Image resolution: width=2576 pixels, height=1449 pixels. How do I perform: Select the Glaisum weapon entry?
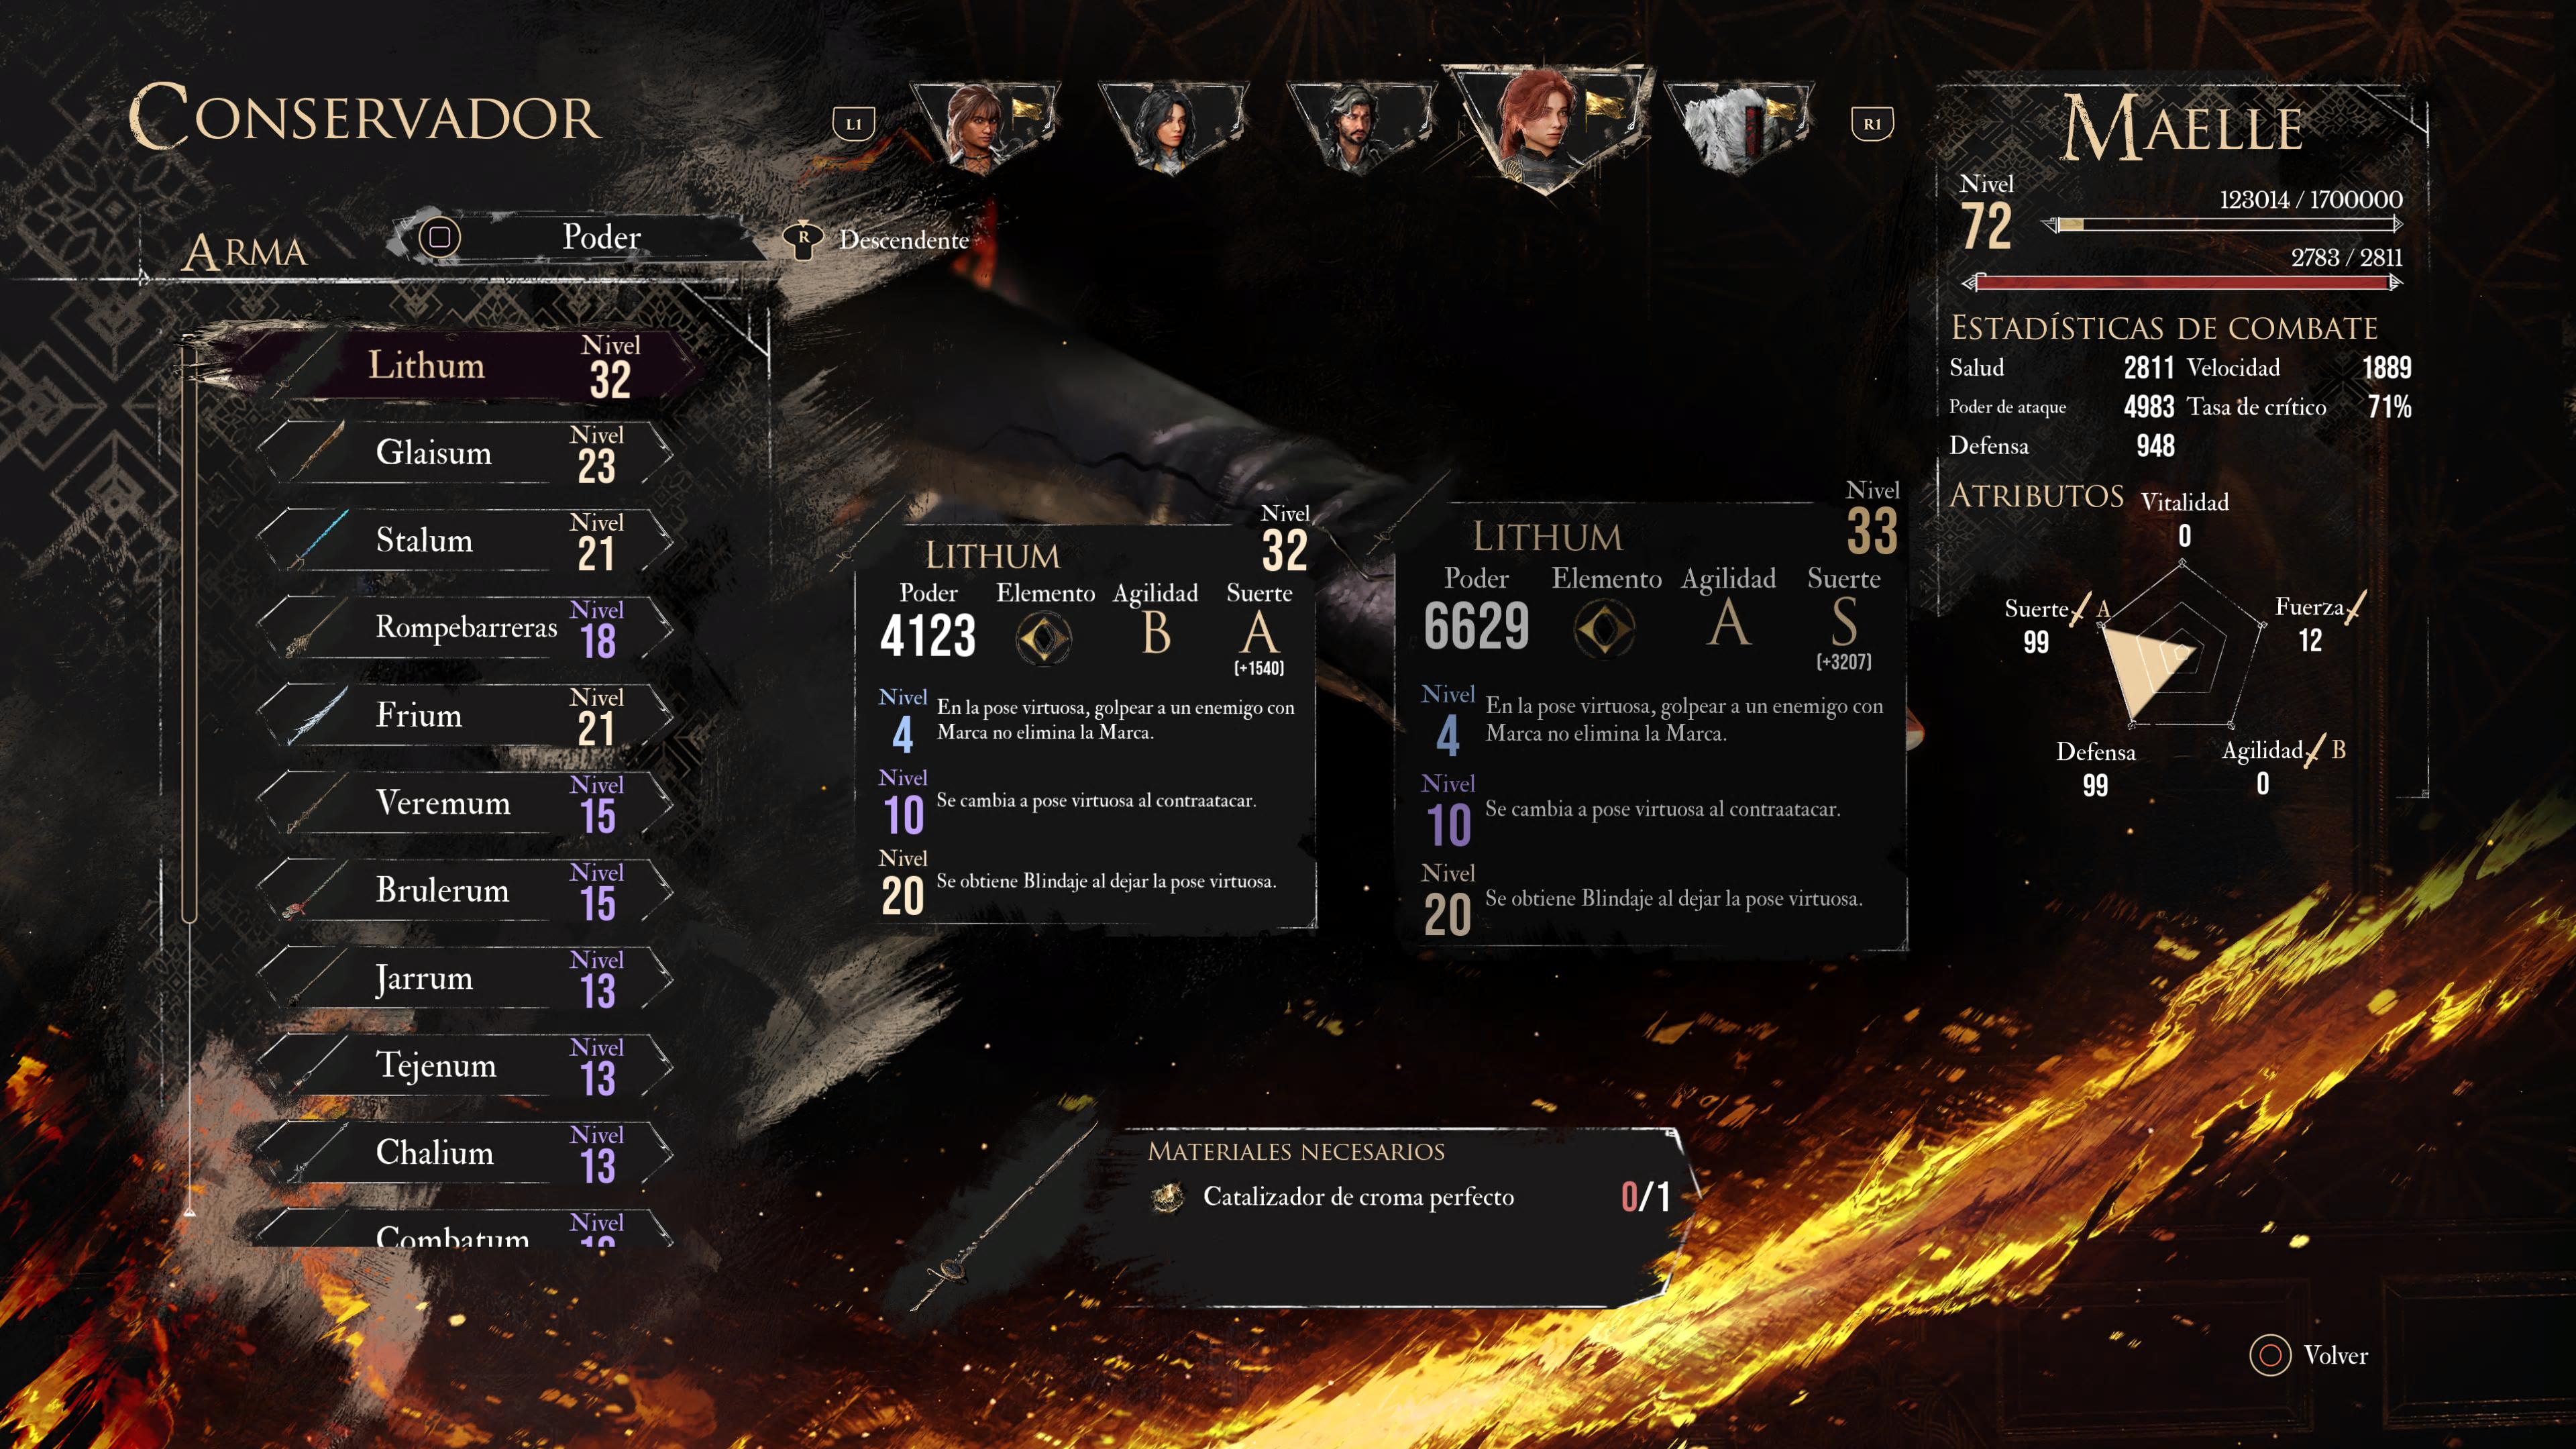(465, 452)
